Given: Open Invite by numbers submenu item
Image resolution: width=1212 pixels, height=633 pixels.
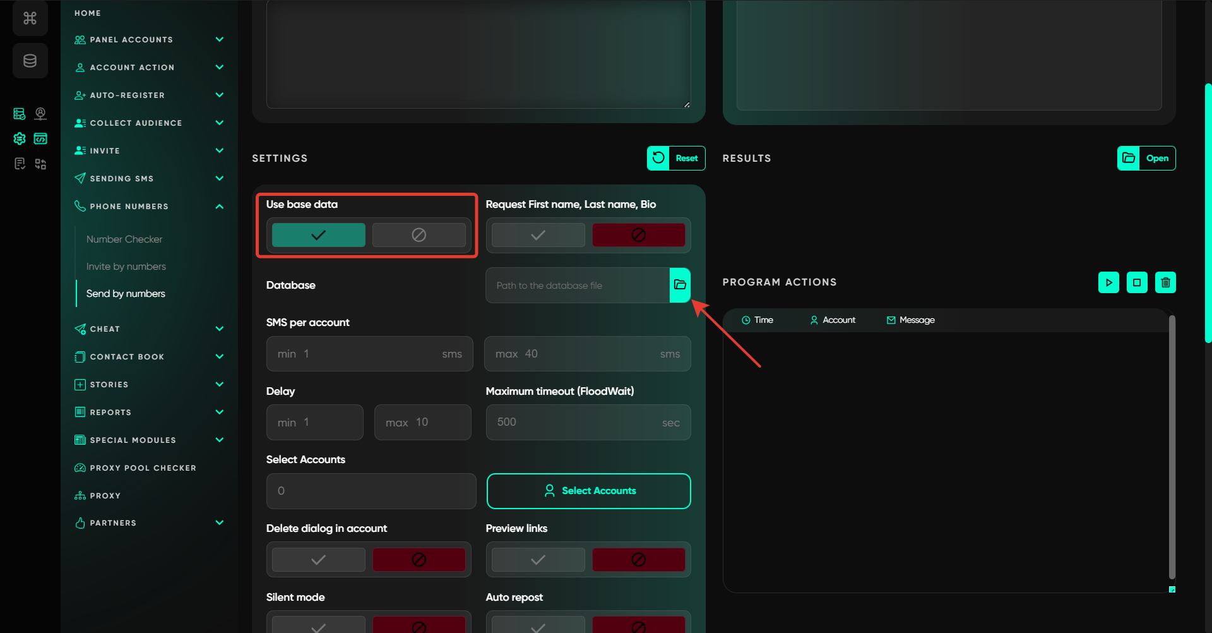Looking at the screenshot, I should 126,267.
